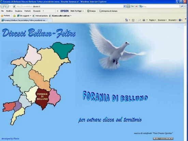Click the Preferiti star favorites button
The width and height of the screenshot is (188, 141).
(5, 16)
